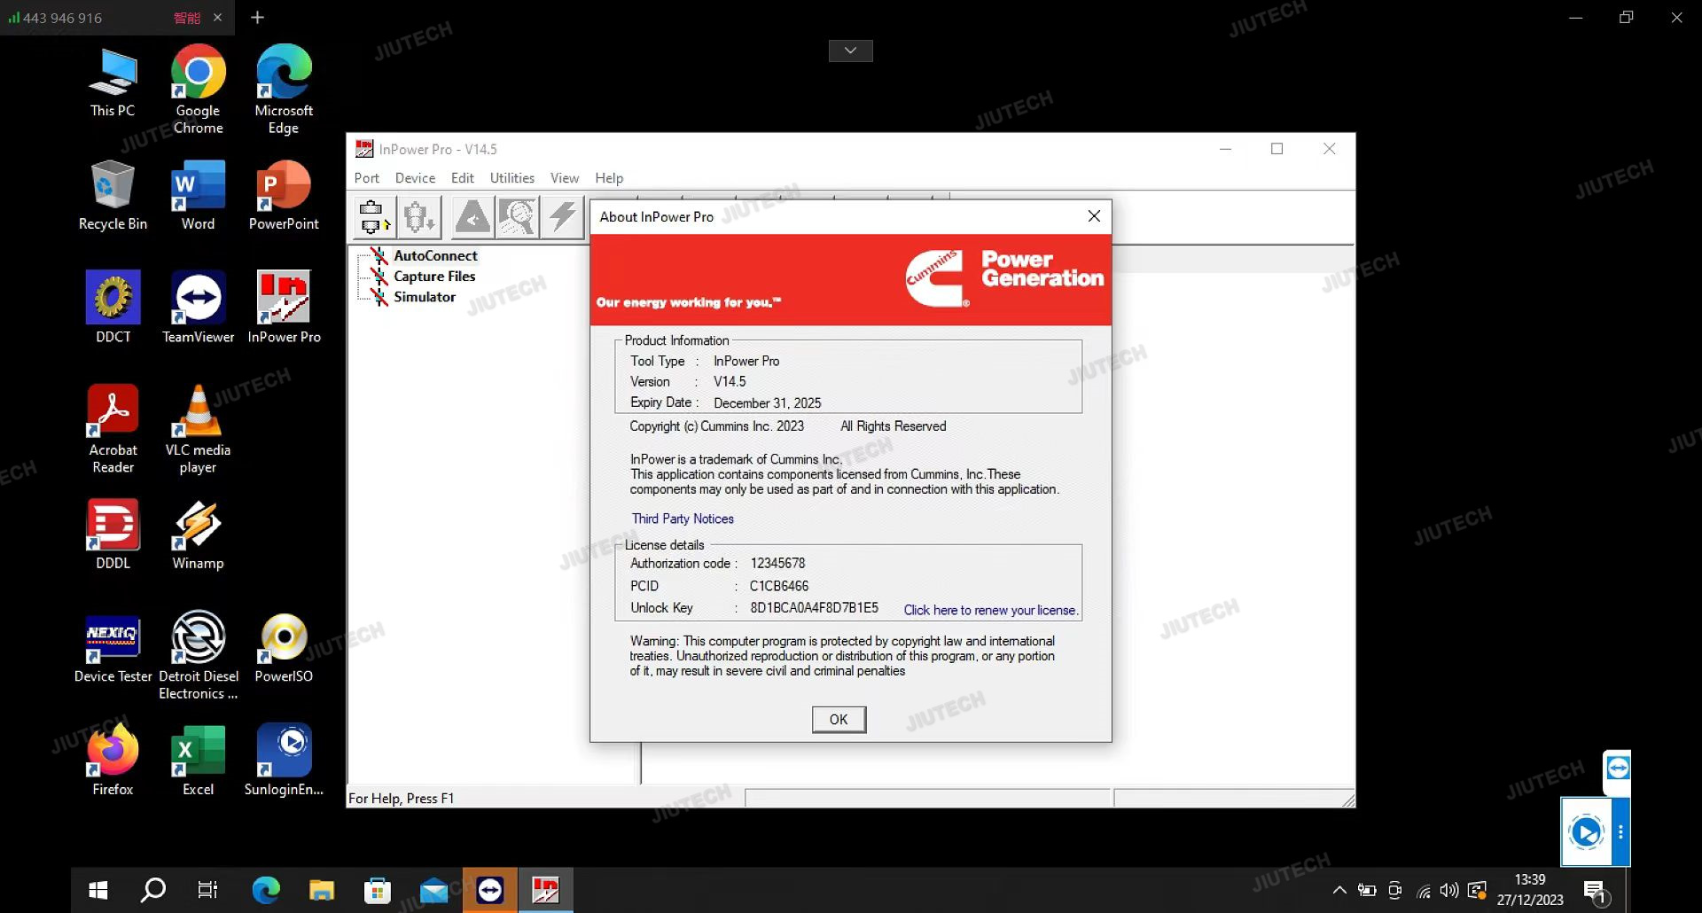
Task: Close the About InPower Pro dialog
Action: (x=1094, y=216)
